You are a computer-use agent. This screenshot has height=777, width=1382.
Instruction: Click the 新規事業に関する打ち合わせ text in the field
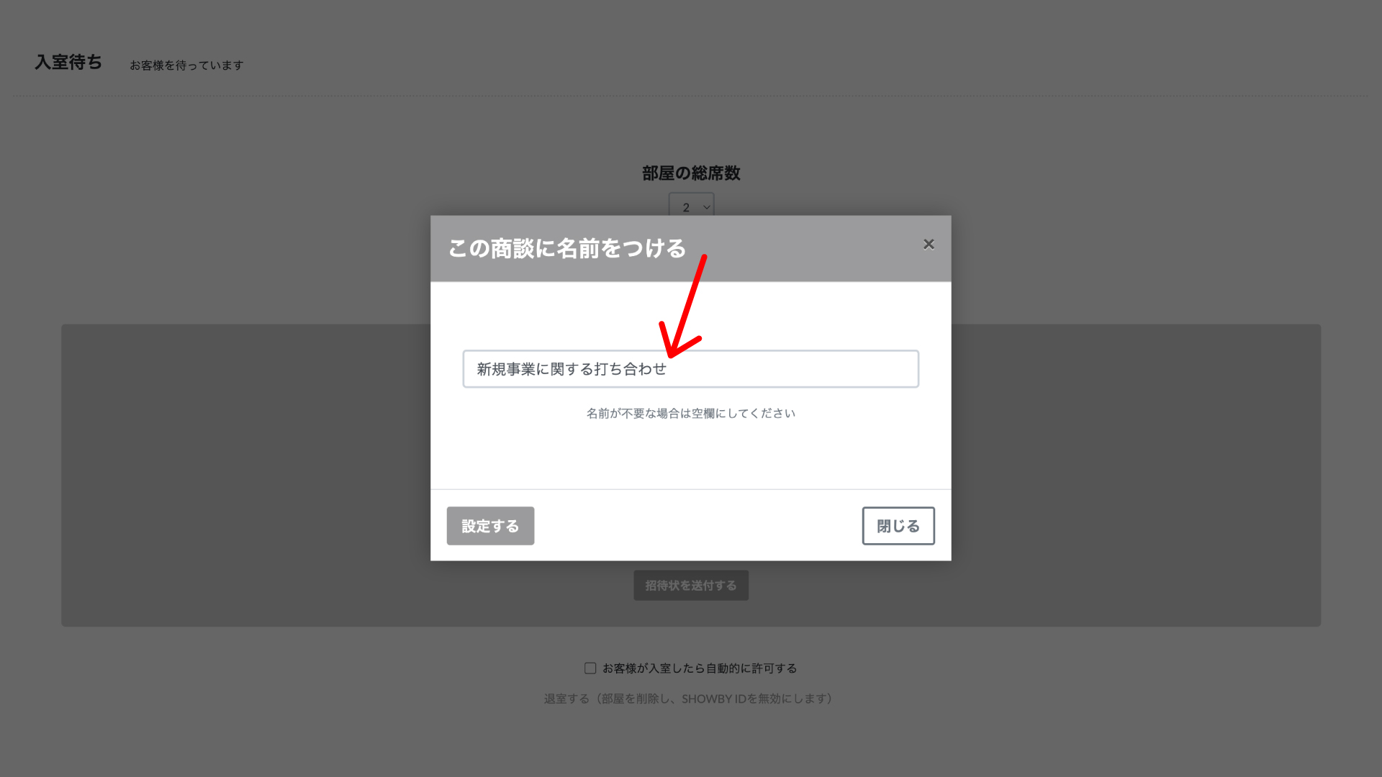572,369
